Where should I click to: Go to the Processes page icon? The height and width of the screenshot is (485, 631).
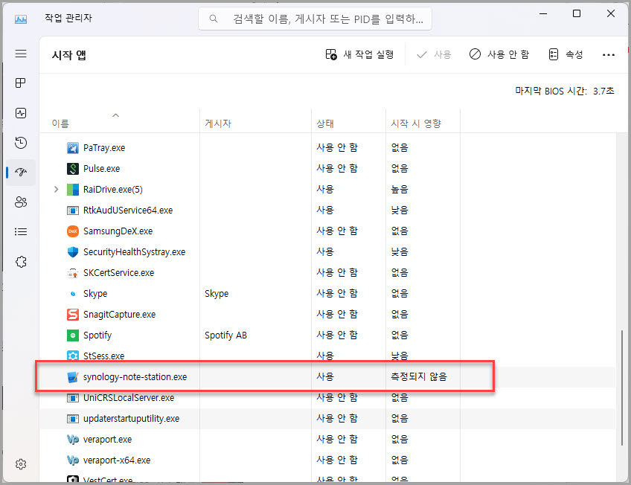tap(21, 83)
